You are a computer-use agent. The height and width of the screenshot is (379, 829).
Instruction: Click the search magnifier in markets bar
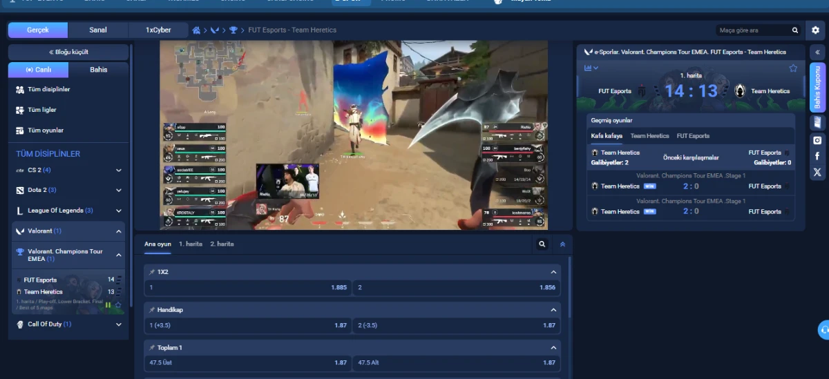tap(542, 244)
